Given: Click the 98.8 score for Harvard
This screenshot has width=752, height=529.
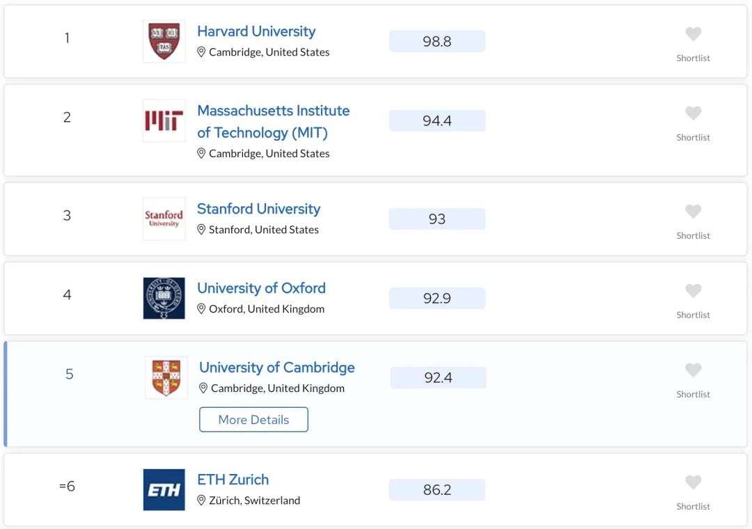Looking at the screenshot, I should click(x=437, y=41).
